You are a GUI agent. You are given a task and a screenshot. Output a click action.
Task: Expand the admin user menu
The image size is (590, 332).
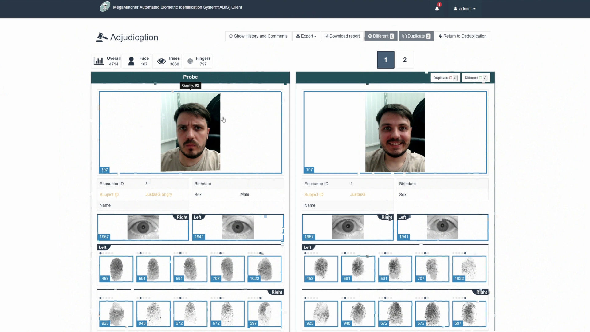[x=465, y=9]
